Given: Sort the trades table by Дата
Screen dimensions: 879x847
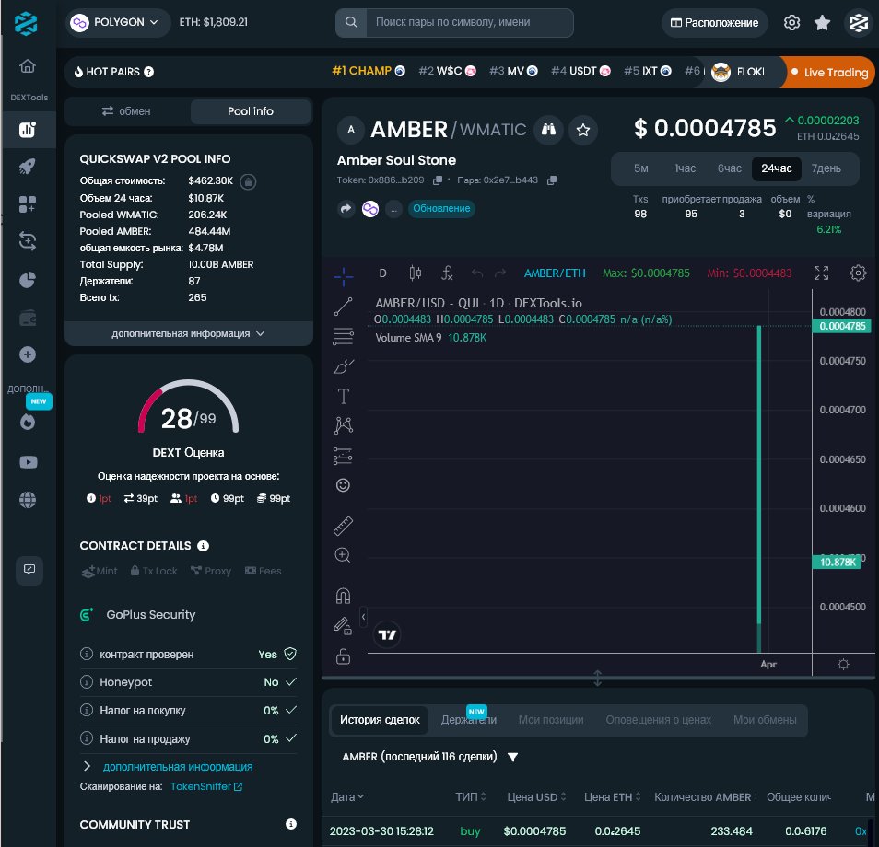Looking at the screenshot, I should click(347, 797).
